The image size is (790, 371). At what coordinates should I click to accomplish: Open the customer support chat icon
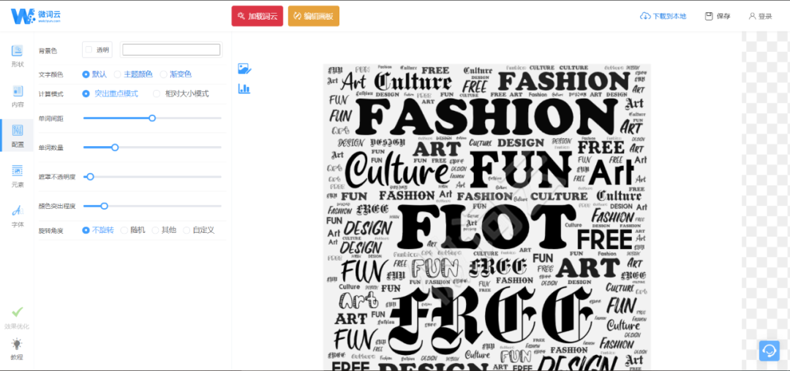[770, 351]
